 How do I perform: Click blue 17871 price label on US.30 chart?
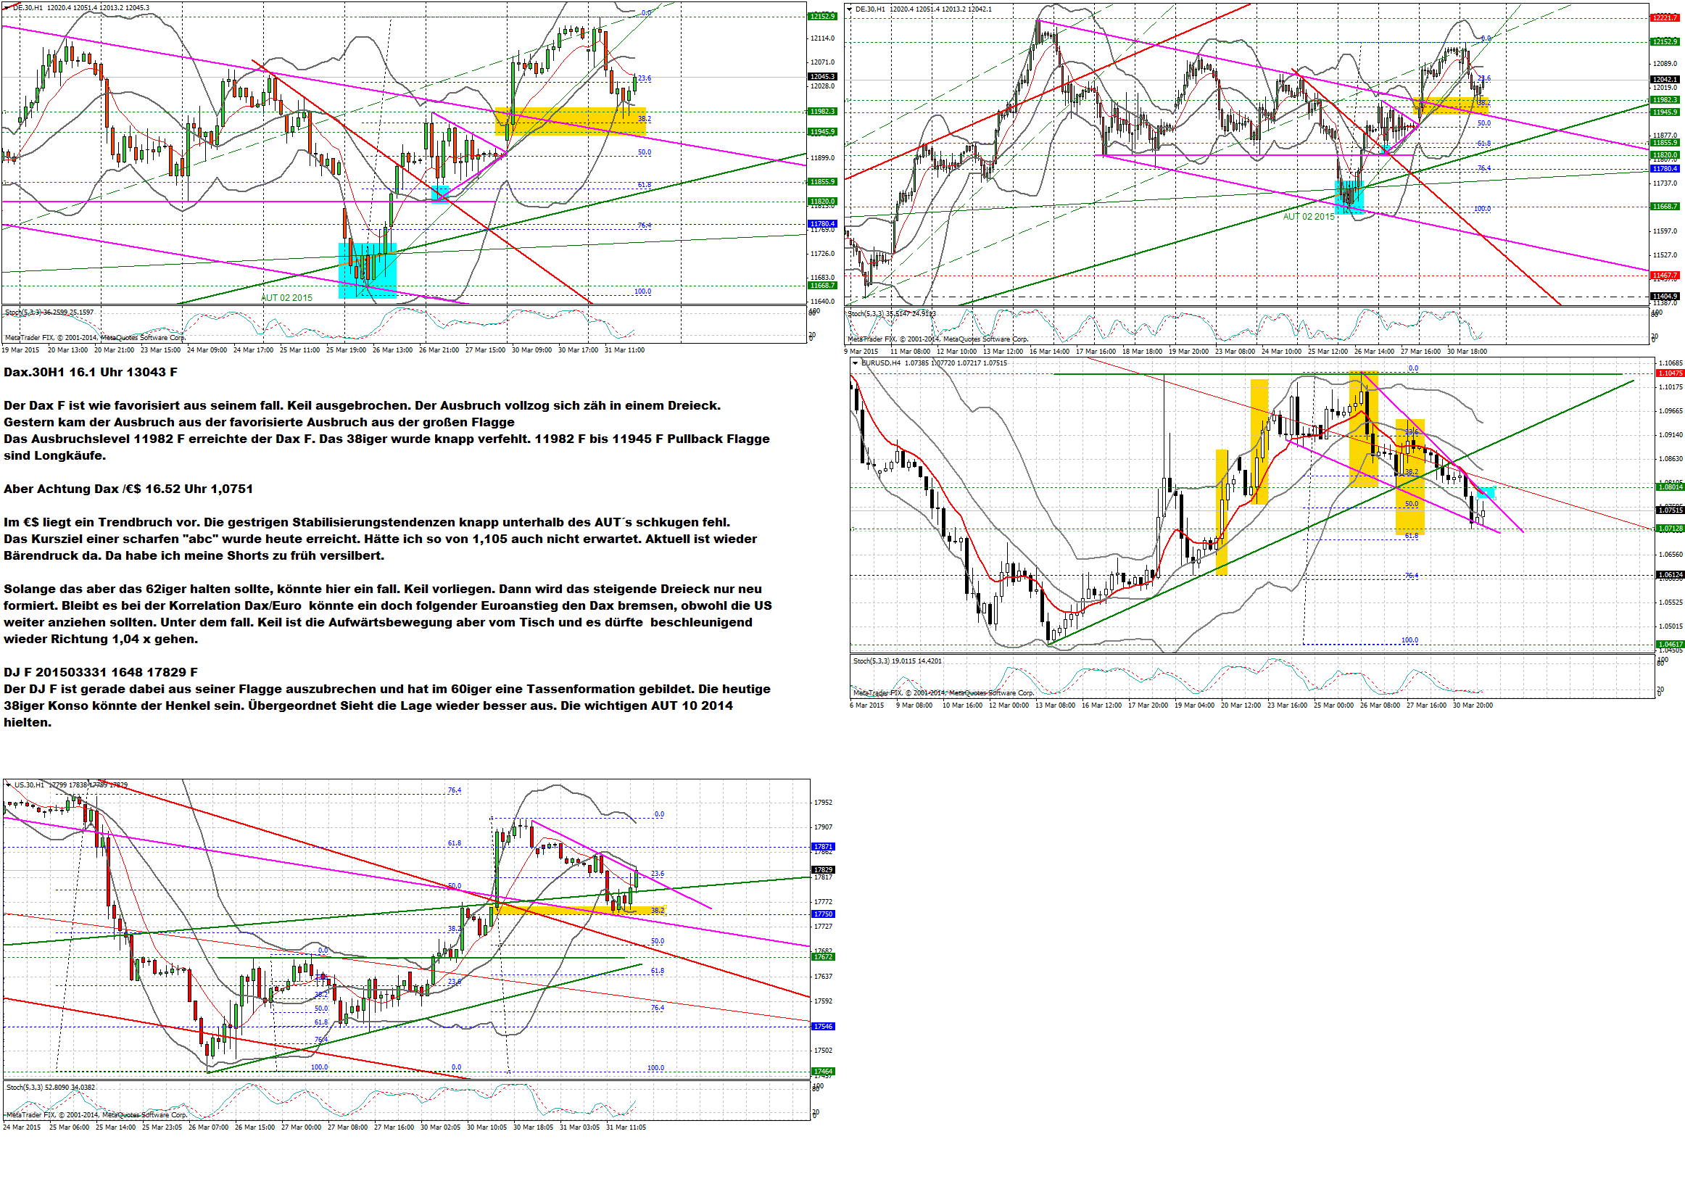coord(823,846)
